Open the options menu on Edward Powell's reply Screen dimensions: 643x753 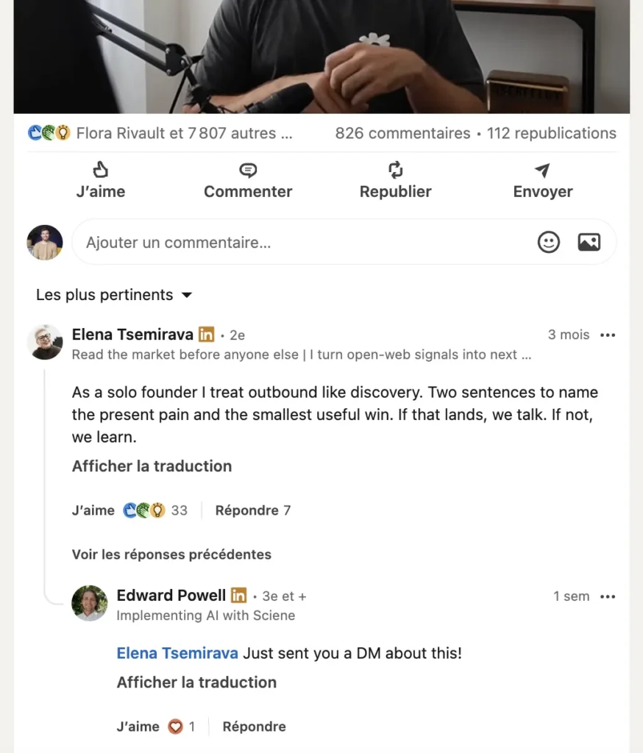608,596
